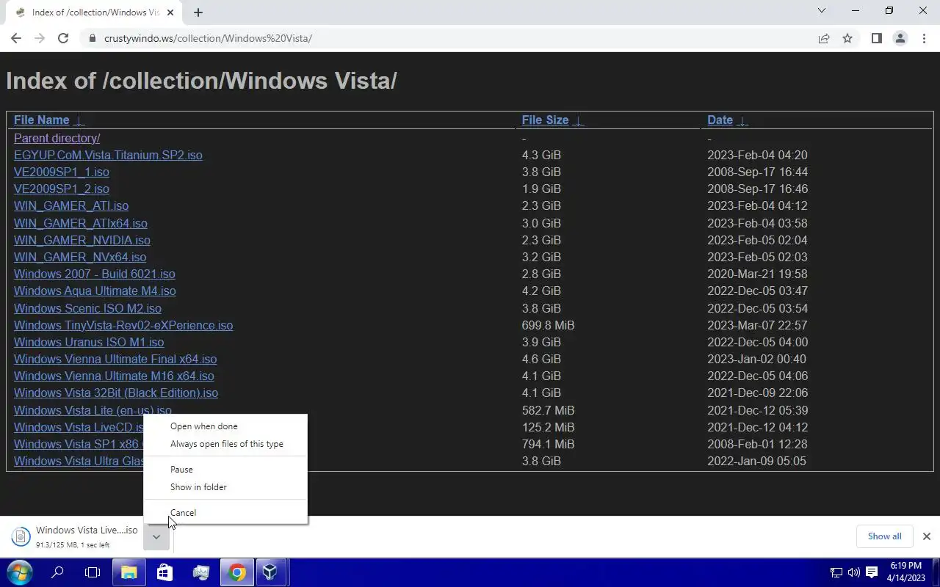Image resolution: width=940 pixels, height=587 pixels.
Task: Download Windows TinyVista-Rev02-eXPerience.iso
Action: tap(123, 325)
